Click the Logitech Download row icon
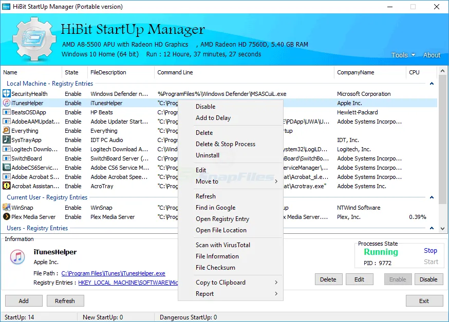 pos(6,149)
